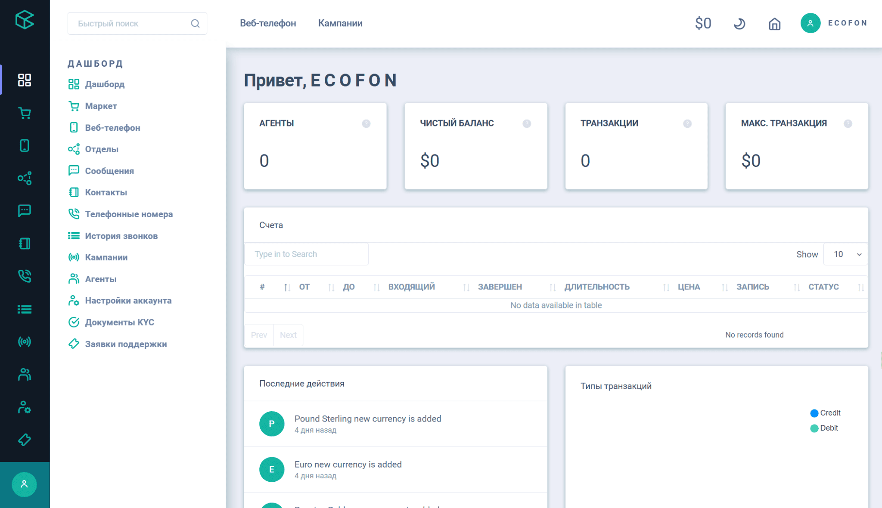Sort table by the ДЛИТЕЛЬНОСТЬ column
Screen dimensions: 882x508
click(616, 287)
